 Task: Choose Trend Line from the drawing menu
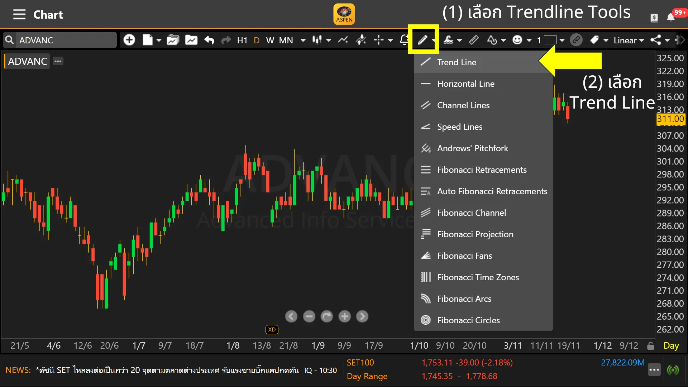point(457,62)
